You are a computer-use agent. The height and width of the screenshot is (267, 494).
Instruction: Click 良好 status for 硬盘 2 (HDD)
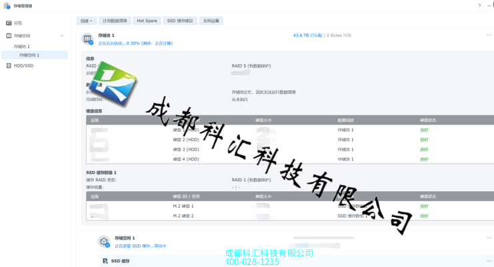click(424, 140)
